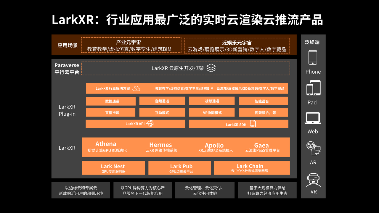Click the 以GPU异构算力为核心 caption box

point(143,190)
